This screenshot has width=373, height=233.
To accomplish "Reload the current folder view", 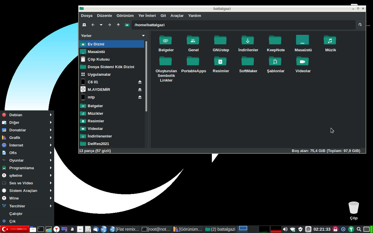I will 360,25.
